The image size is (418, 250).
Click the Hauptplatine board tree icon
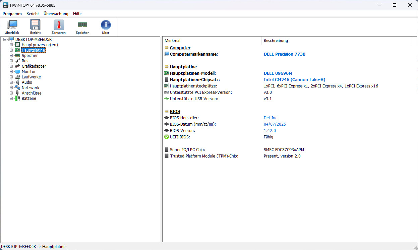pos(17,50)
